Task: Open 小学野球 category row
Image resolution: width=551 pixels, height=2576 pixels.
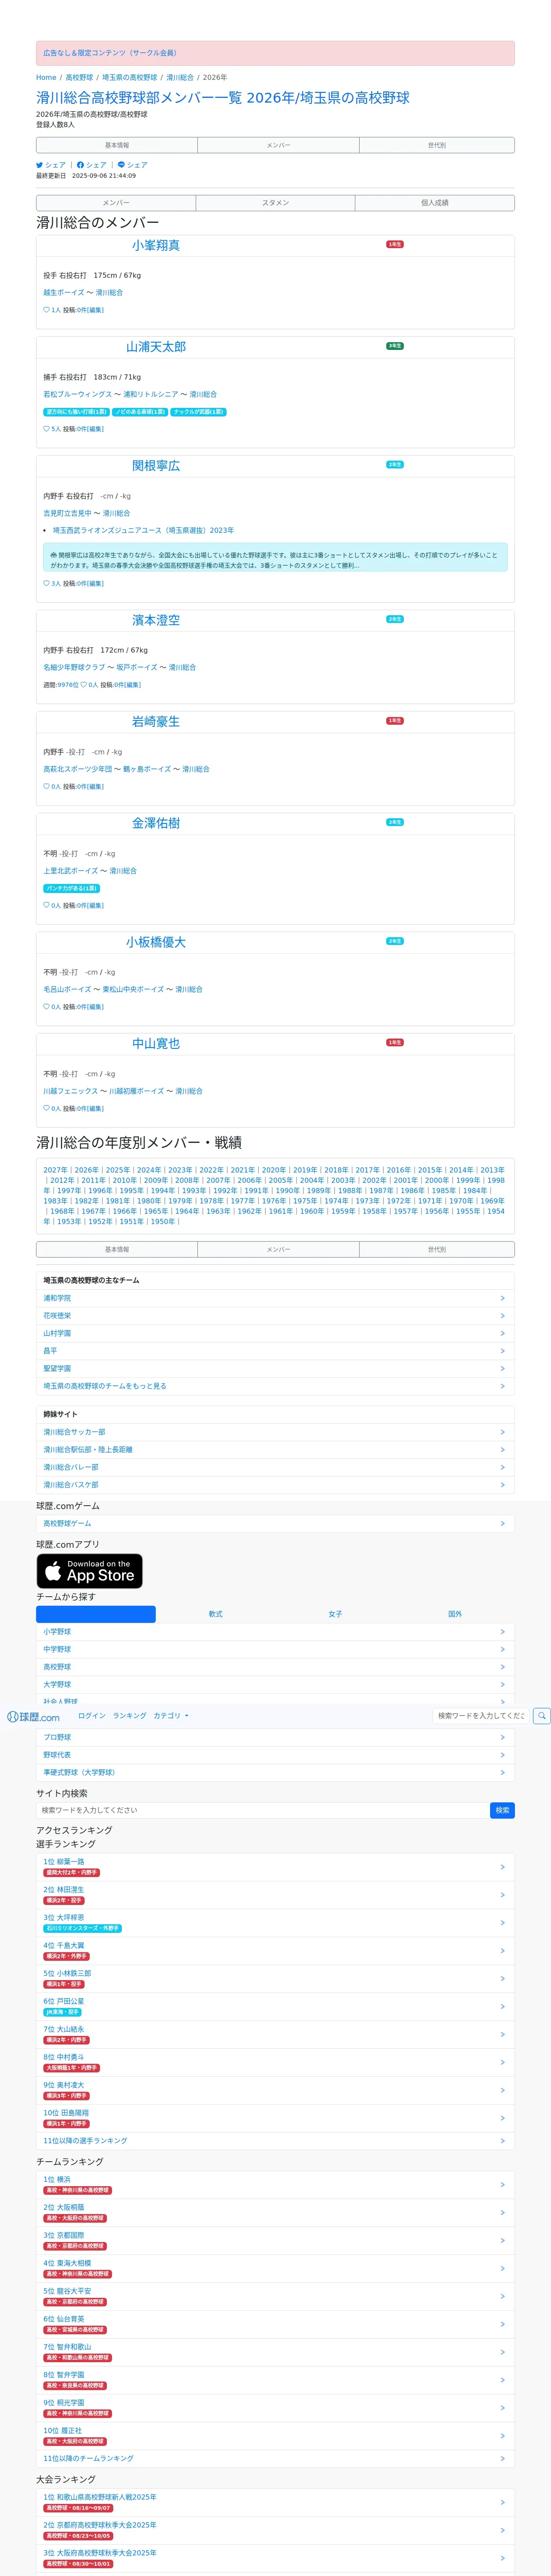Action: 275,1632
